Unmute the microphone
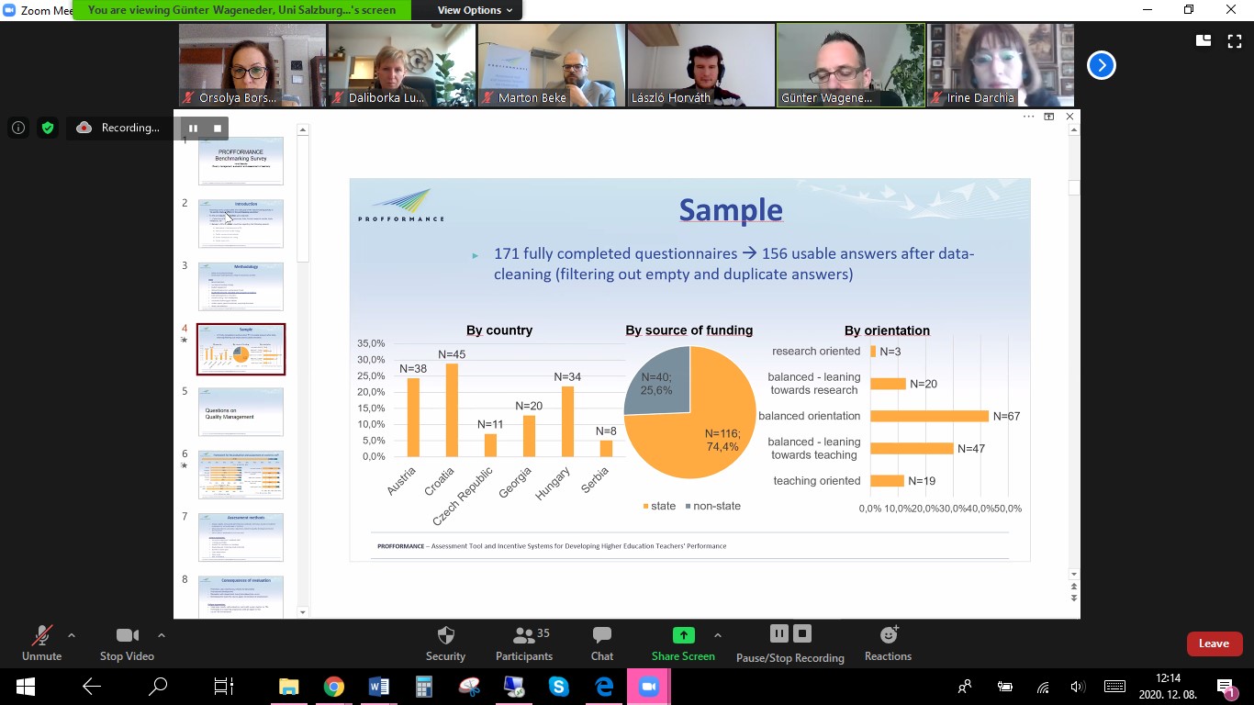Screen dimensions: 1254x705 tap(41, 635)
